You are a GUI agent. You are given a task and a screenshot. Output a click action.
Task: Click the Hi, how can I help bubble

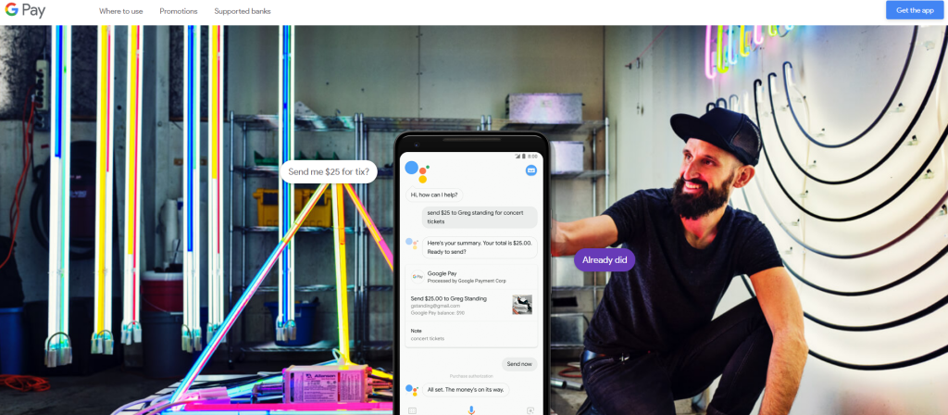coord(434,195)
